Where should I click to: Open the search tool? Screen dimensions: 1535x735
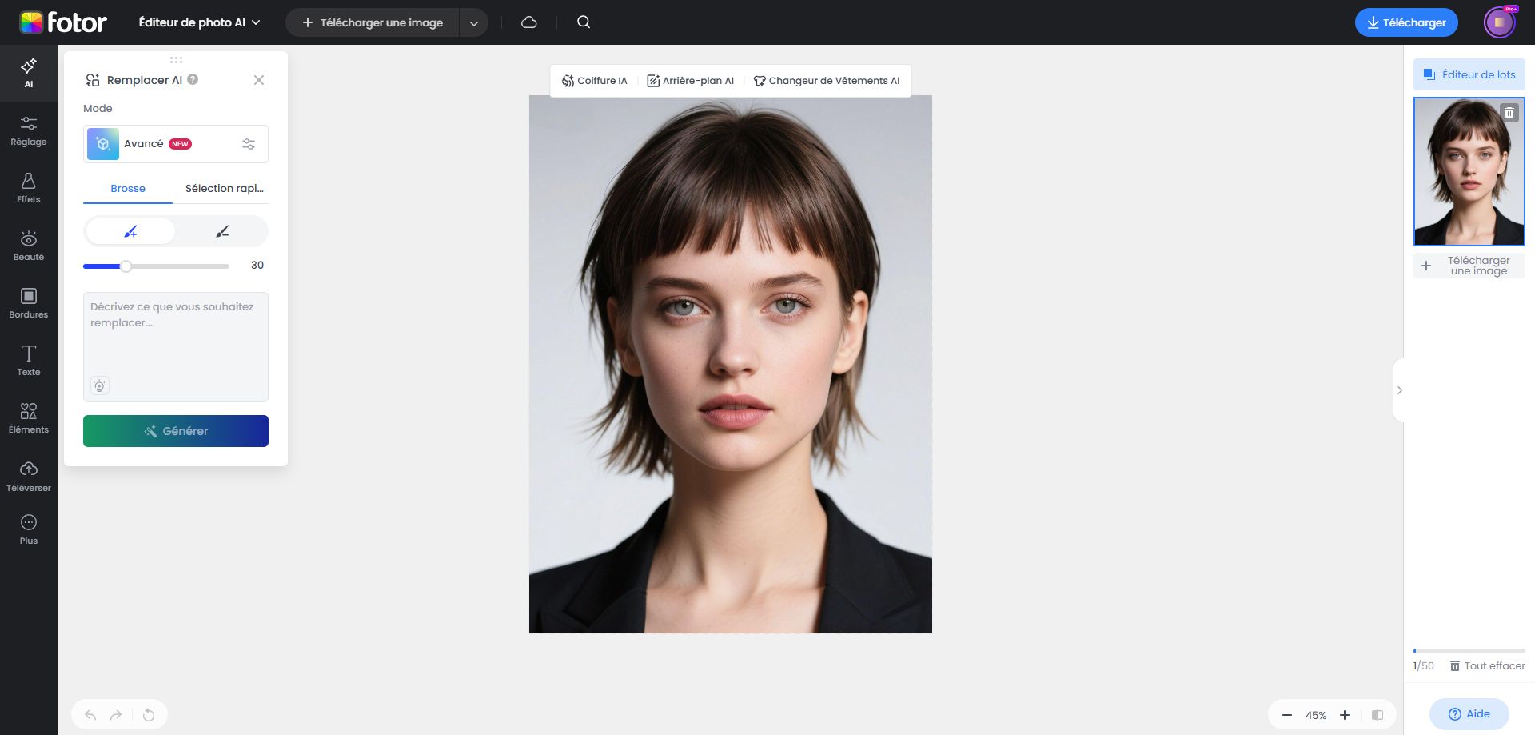(x=583, y=22)
